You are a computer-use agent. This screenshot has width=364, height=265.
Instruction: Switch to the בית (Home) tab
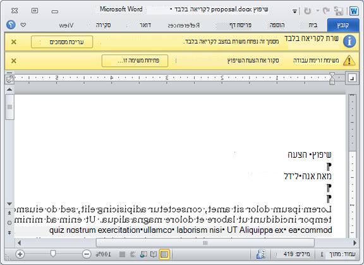point(313,25)
